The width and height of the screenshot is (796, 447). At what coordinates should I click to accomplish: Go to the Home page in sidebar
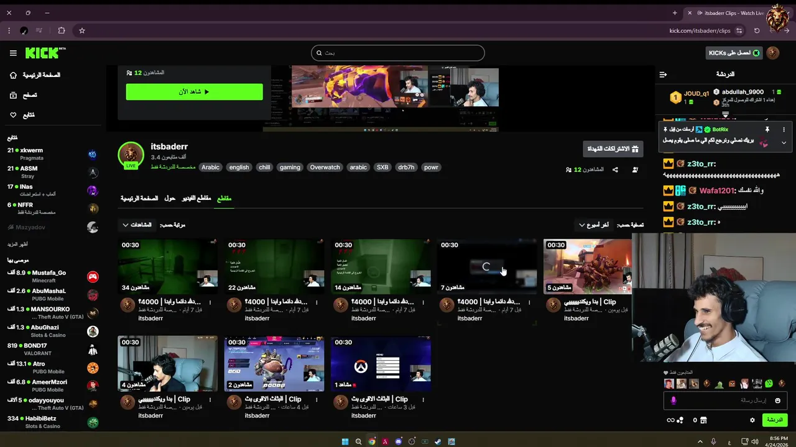pos(35,75)
